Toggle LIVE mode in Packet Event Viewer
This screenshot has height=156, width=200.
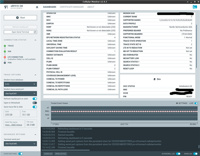pos(196,103)
